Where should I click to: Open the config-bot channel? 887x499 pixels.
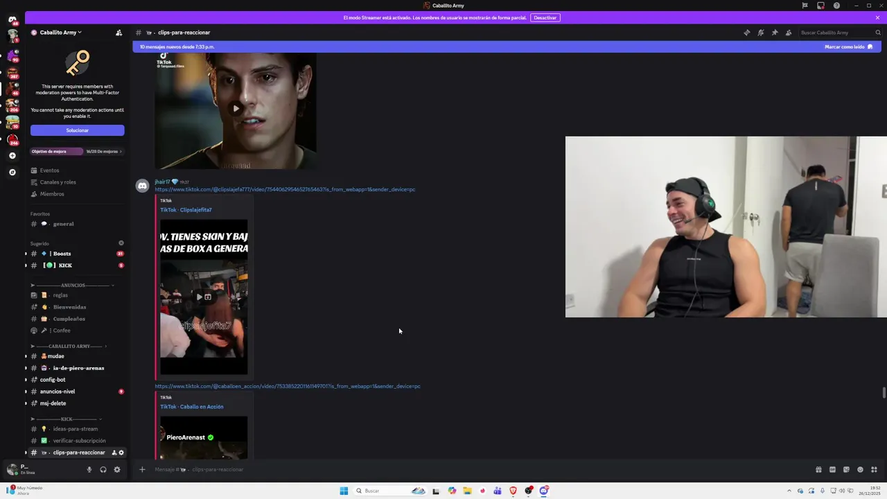pyautogui.click(x=77, y=380)
